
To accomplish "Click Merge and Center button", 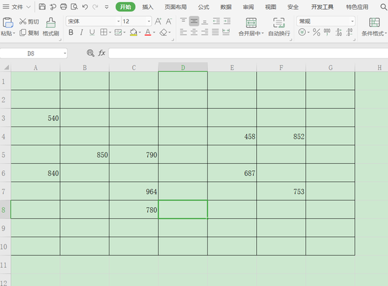I will [x=251, y=27].
